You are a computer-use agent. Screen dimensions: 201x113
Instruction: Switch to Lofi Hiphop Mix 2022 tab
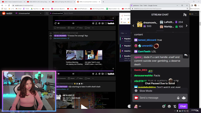pos(63,2)
